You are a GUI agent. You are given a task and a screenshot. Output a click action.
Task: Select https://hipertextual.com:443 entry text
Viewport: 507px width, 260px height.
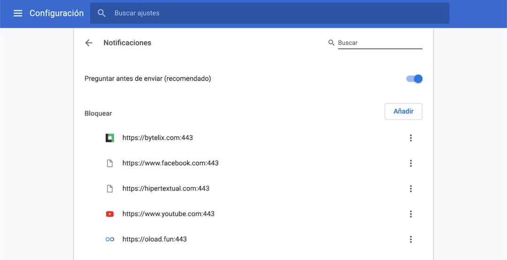coord(166,188)
